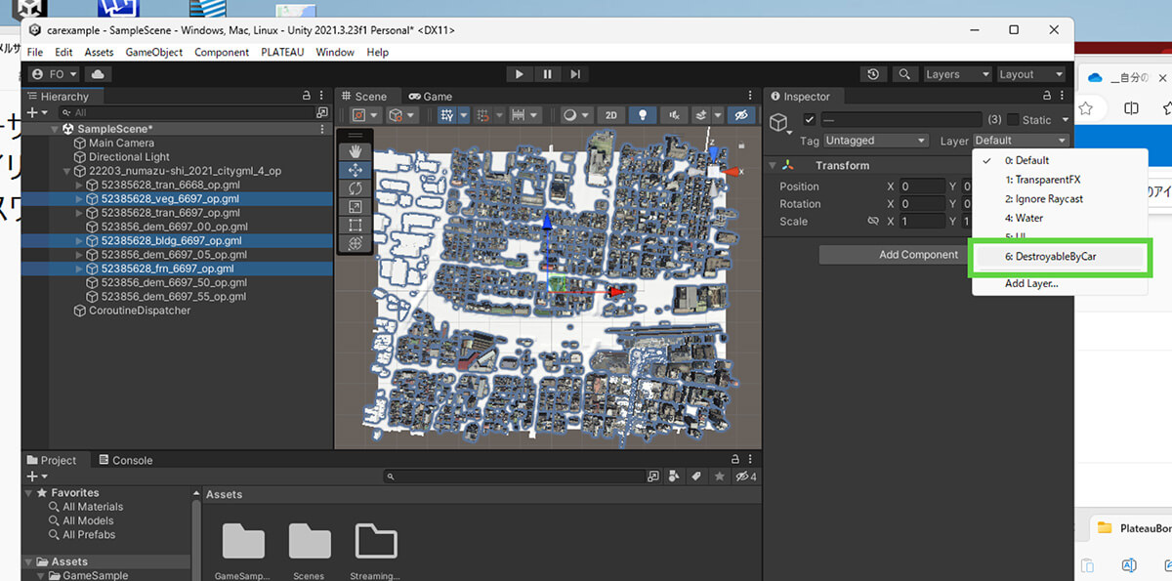The width and height of the screenshot is (1172, 581).
Task: Toggle scene lighting lightbulb icon
Action: point(642,115)
